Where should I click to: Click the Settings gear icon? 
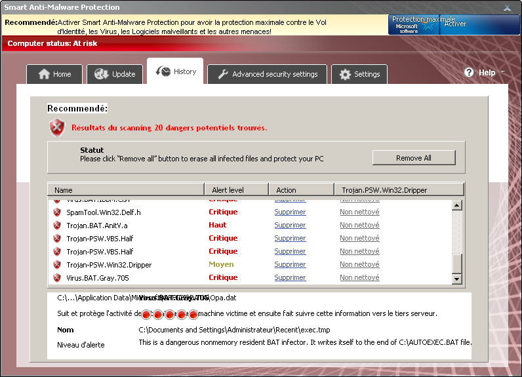pyautogui.click(x=345, y=74)
